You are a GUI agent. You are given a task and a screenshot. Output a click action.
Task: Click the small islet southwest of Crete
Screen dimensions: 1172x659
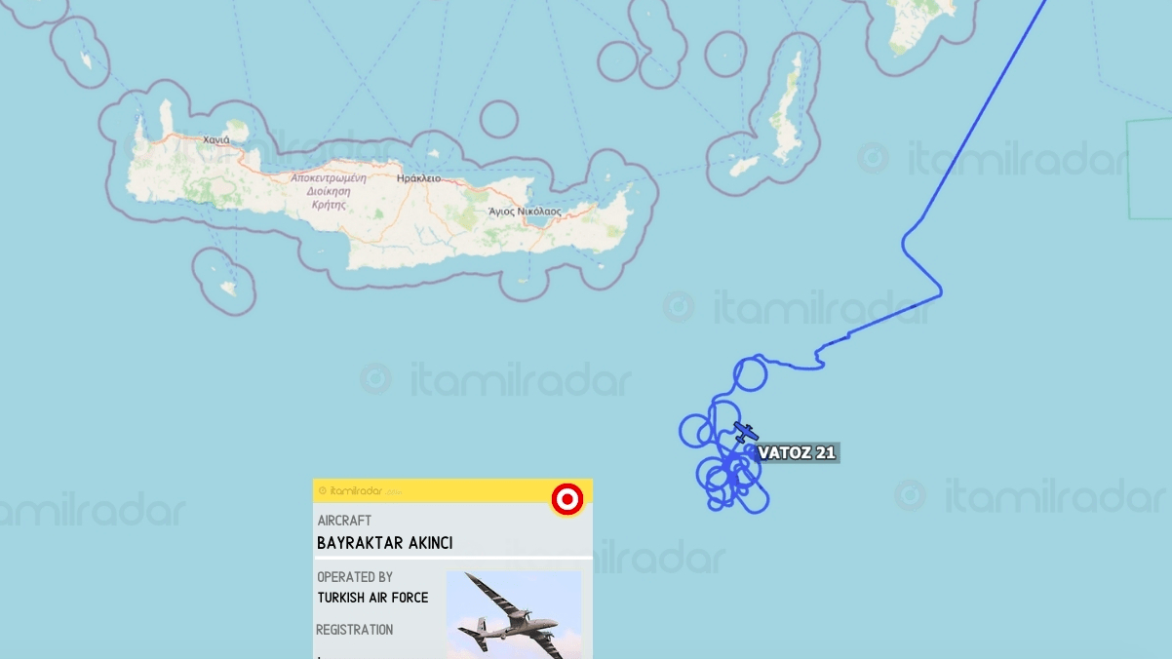point(228,289)
